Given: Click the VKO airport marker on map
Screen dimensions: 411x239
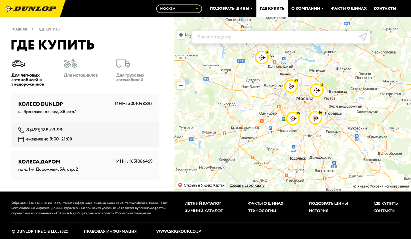Looking at the screenshot, I should [270, 128].
